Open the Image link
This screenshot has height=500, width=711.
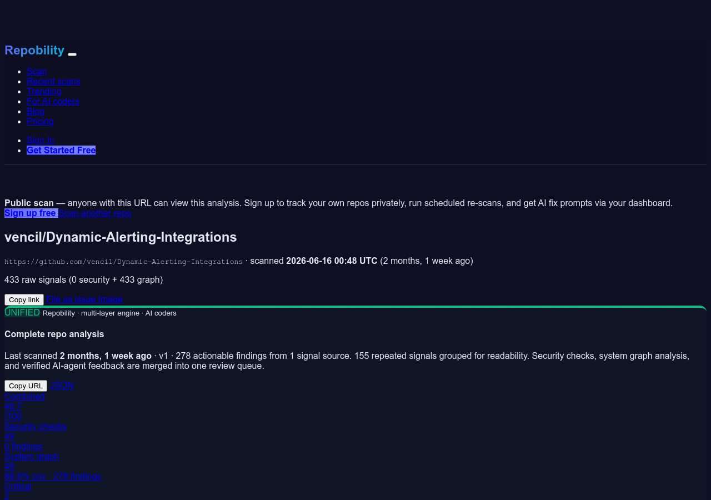(111, 299)
